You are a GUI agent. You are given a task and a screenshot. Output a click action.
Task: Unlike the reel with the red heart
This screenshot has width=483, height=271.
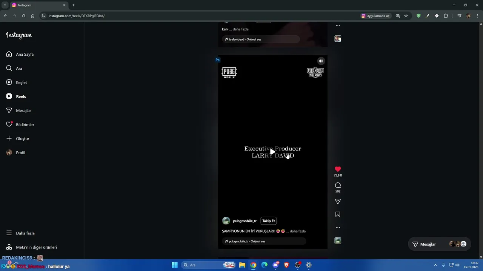[338, 169]
